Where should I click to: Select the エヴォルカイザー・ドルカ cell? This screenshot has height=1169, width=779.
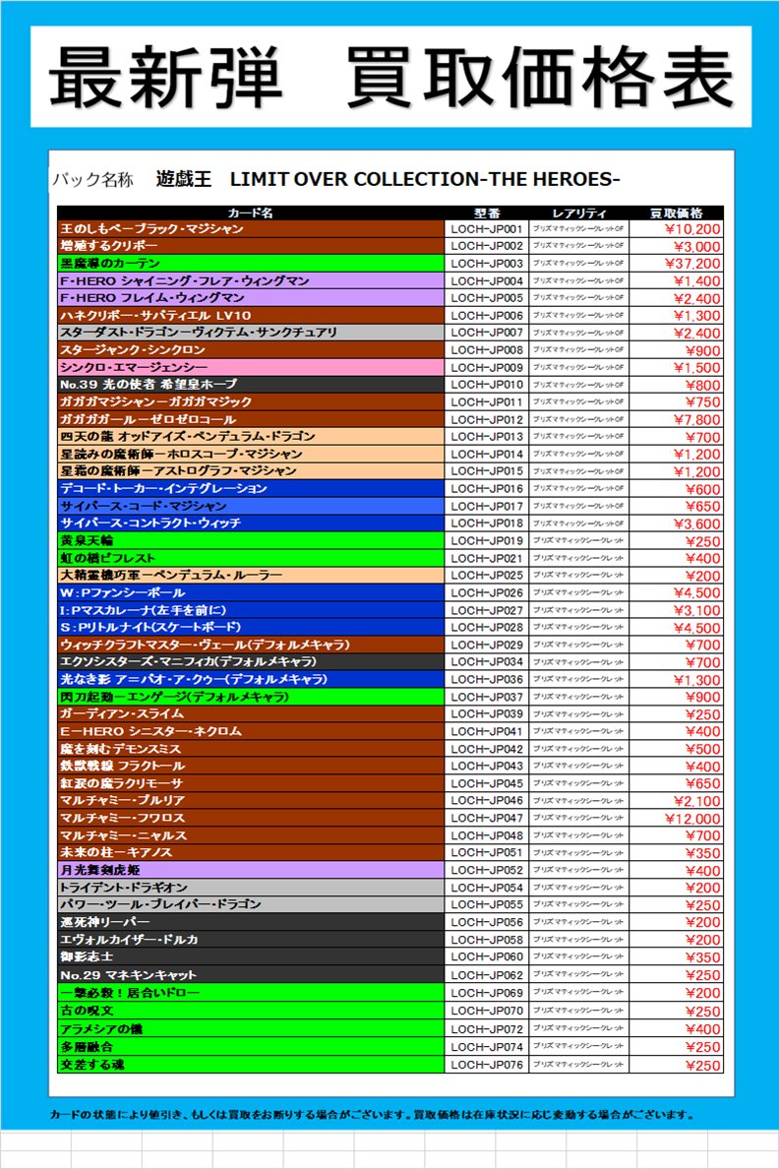pos(251,940)
